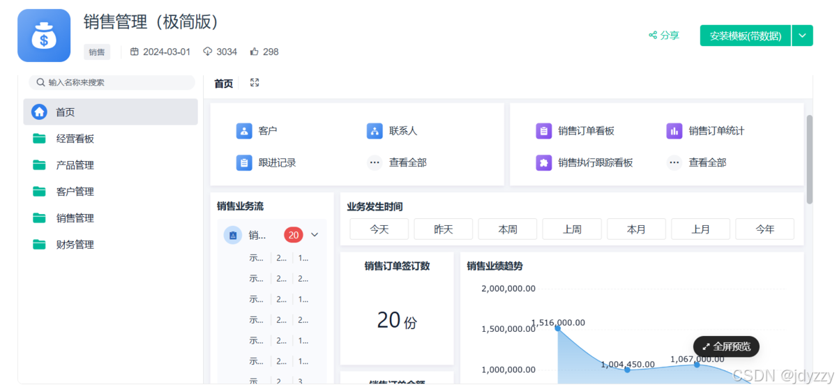This screenshot has width=837, height=389.
Task: Click the search magnifier icon in sidebar
Action: pyautogui.click(x=41, y=82)
